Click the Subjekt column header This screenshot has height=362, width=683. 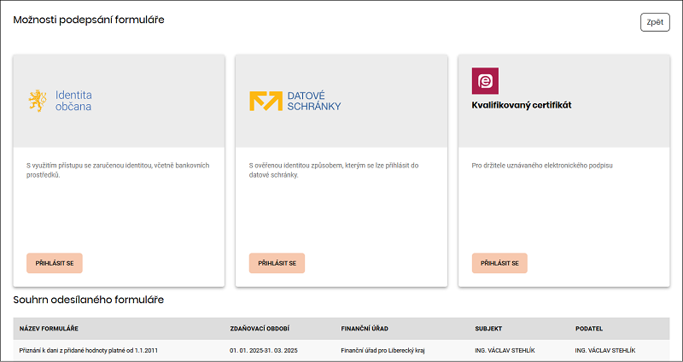488,329
